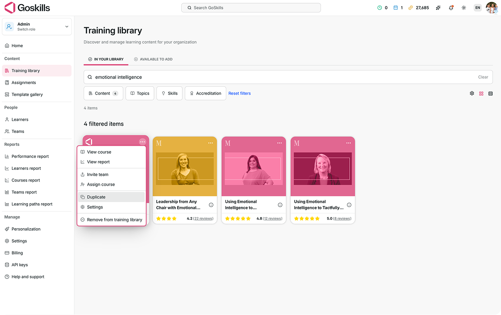Switch to Available to Add tab
Screen dimensions: 501x315
(153, 59)
